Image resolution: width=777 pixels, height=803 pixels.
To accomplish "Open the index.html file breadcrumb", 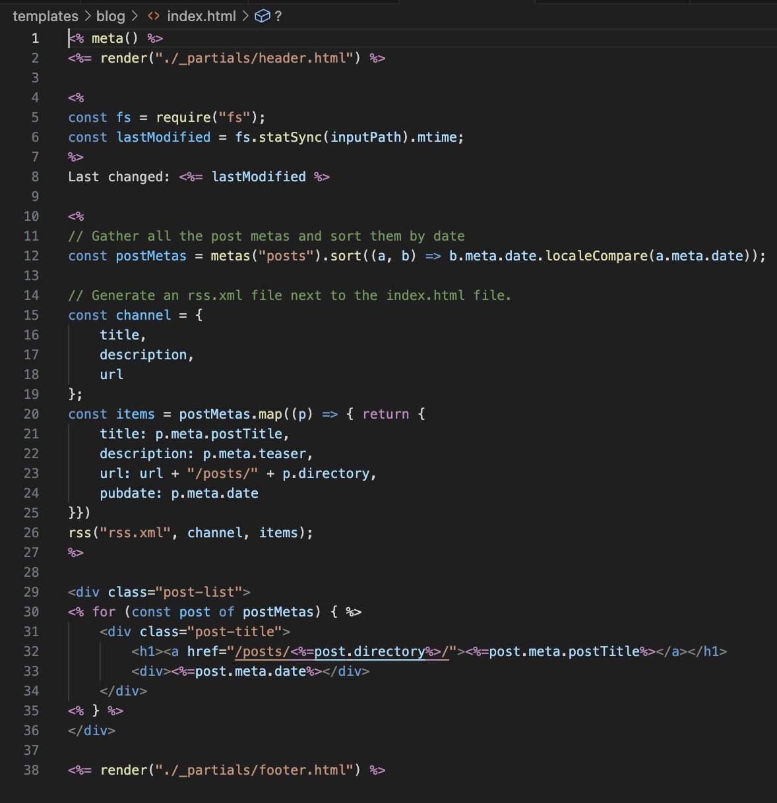I will (201, 16).
